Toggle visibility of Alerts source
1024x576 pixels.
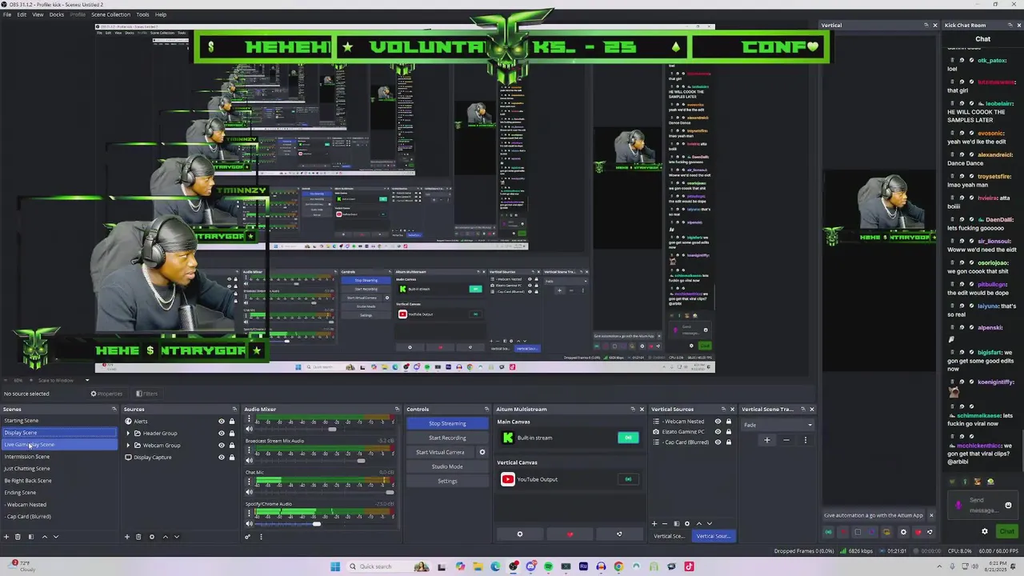point(222,422)
